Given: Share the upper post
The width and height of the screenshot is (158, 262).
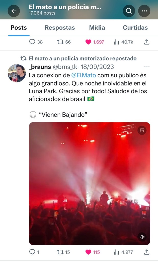Looking at the screenshot, I should pos(147,42).
